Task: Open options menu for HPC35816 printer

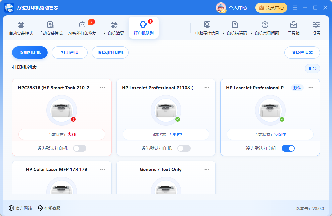Action: [103, 88]
